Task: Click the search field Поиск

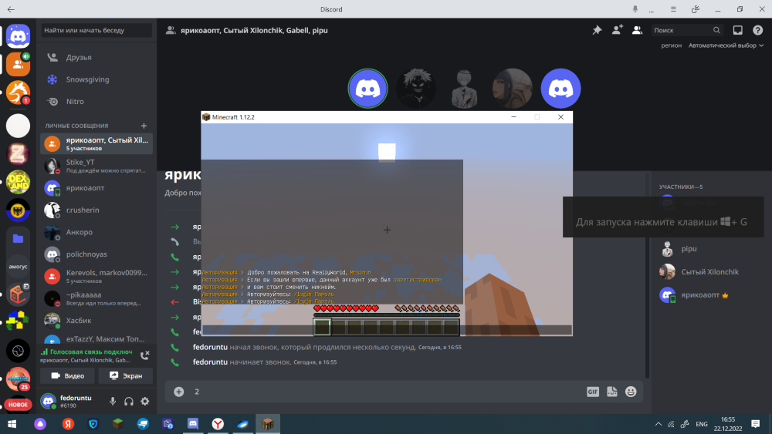Action: tap(687, 31)
